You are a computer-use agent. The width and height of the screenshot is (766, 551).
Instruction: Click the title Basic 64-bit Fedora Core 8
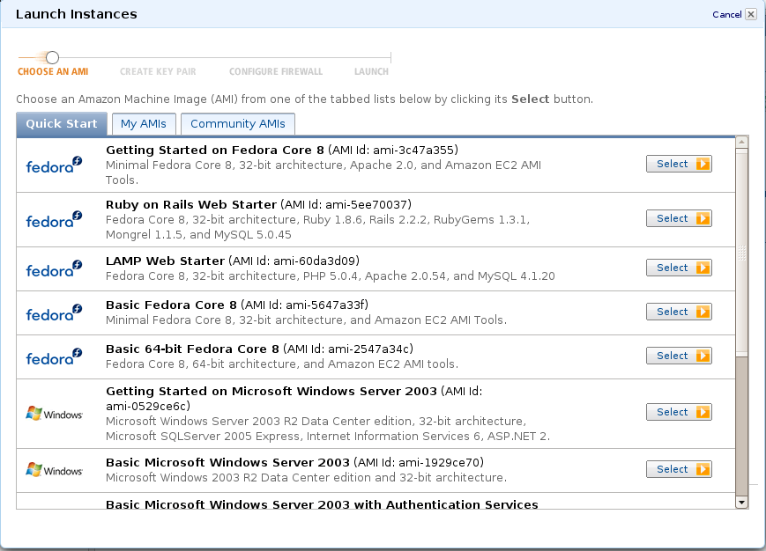192,349
